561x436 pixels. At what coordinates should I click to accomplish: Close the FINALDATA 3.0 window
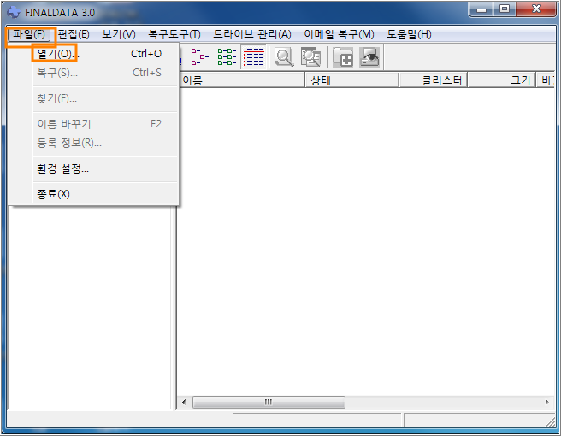536,9
